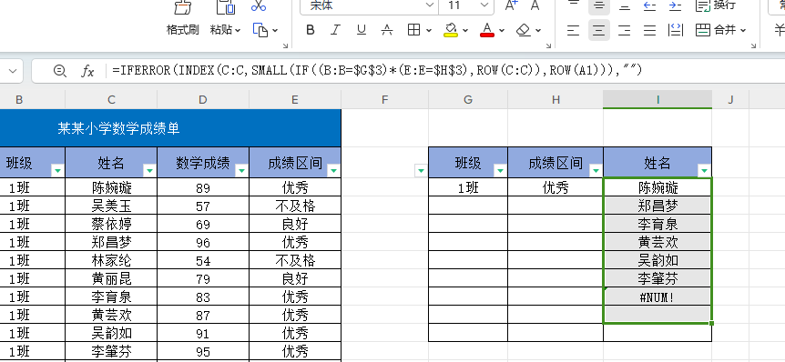Cut selection with the scissors icon

[259, 6]
